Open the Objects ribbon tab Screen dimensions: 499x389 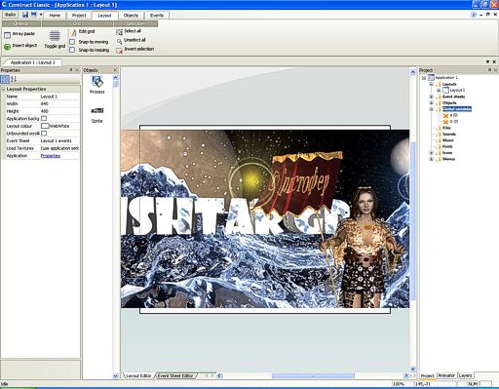point(131,16)
